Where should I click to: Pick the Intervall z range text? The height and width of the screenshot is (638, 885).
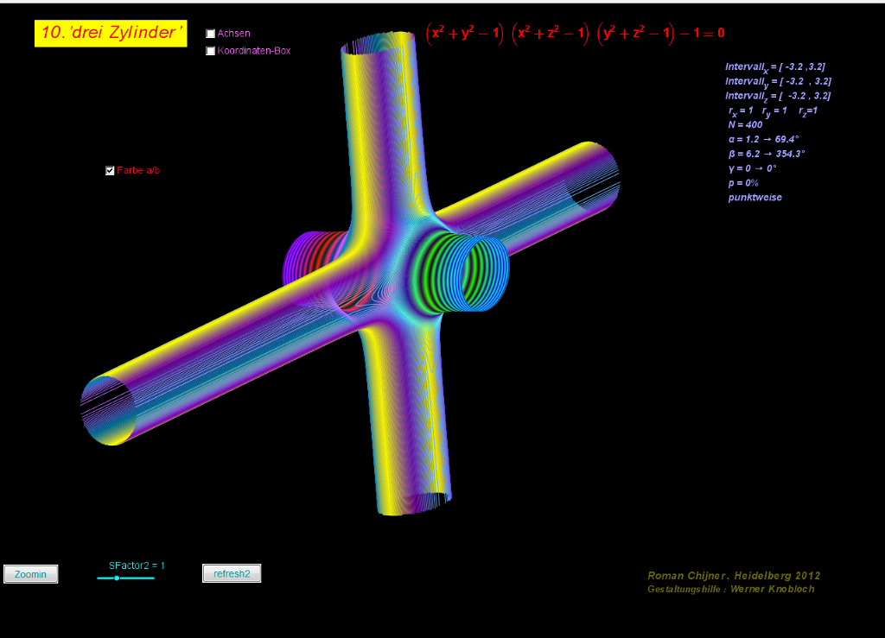[778, 96]
